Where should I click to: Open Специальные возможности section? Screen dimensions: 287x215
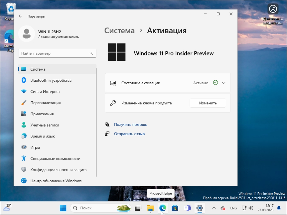pyautogui.click(x=57, y=158)
